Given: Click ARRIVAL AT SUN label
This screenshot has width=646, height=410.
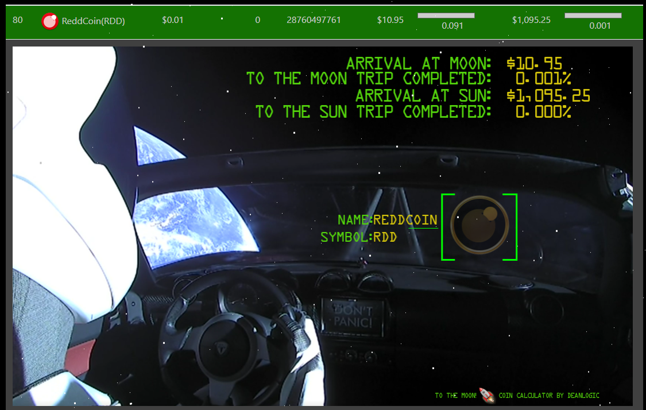Looking at the screenshot, I should point(423,95).
